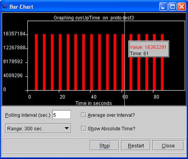This screenshot has width=188, height=159.
Task: Click the Polling Interval input field
Action: pos(62,115)
